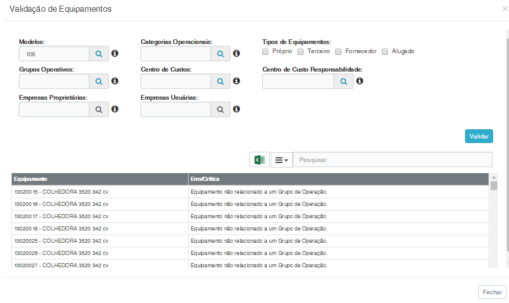Focus the Pesquisar search field

pyautogui.click(x=392, y=160)
